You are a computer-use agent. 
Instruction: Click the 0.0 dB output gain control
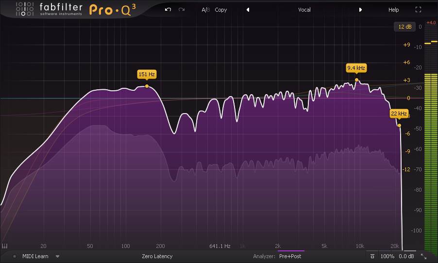coord(406,256)
